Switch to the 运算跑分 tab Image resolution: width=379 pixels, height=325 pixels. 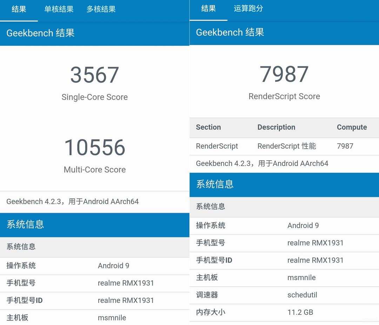248,8
